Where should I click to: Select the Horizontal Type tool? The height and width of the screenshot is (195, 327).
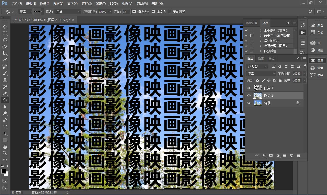coord(5,127)
